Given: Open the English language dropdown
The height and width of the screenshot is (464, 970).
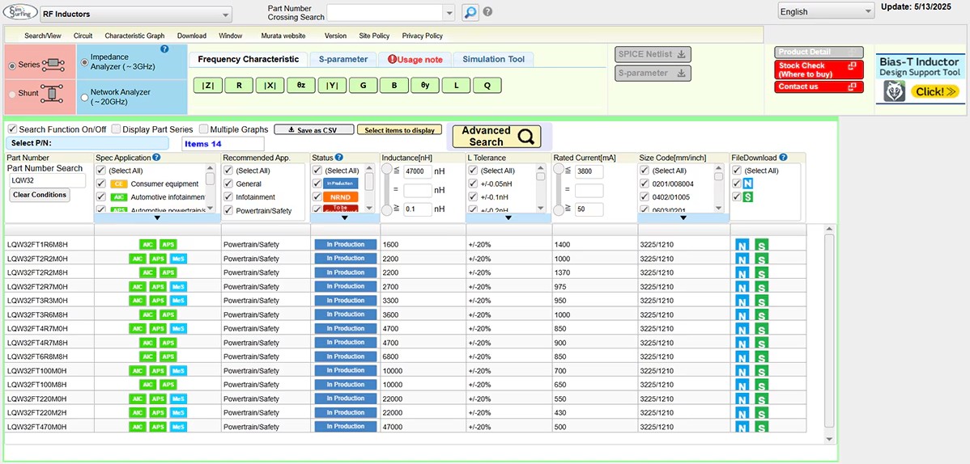Looking at the screenshot, I should tap(824, 12).
